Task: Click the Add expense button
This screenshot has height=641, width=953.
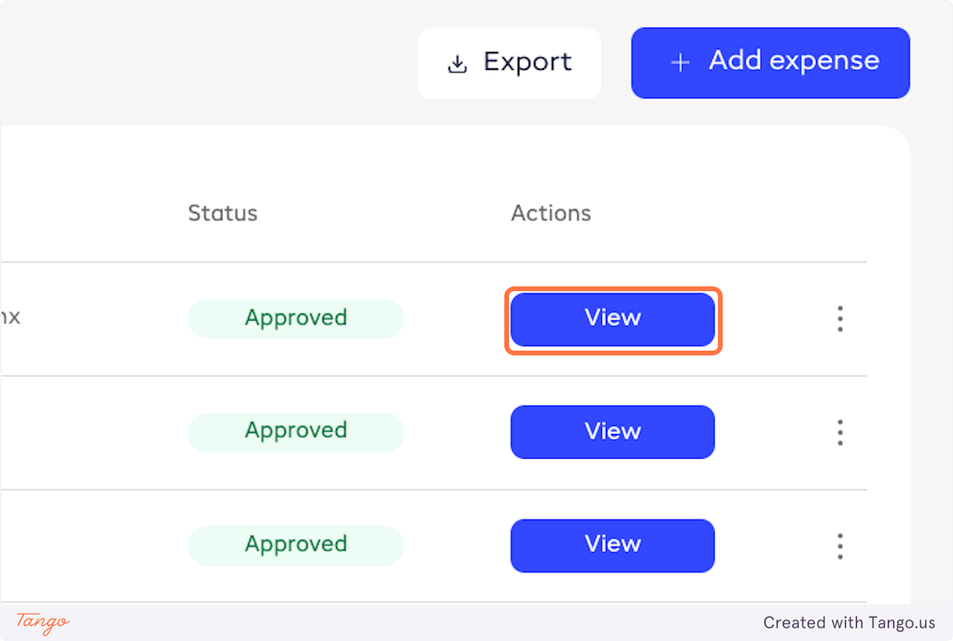Action: click(770, 63)
